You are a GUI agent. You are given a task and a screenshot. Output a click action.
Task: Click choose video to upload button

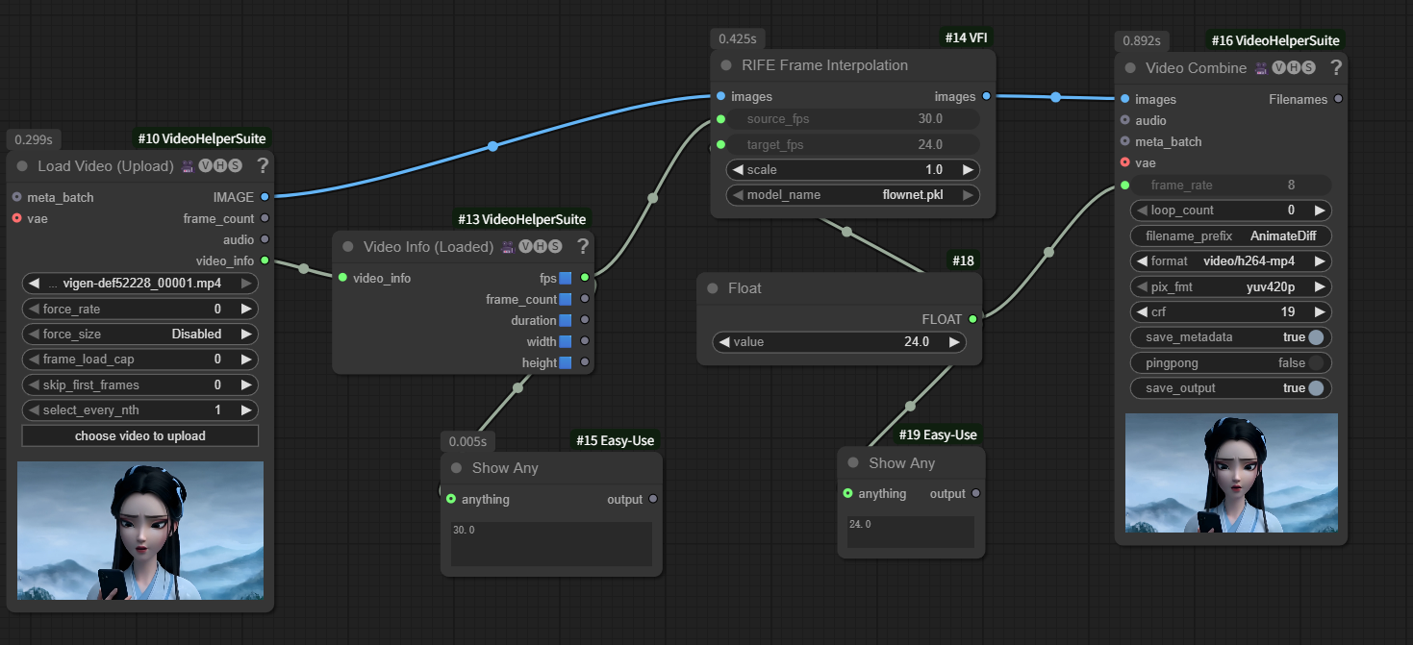140,435
